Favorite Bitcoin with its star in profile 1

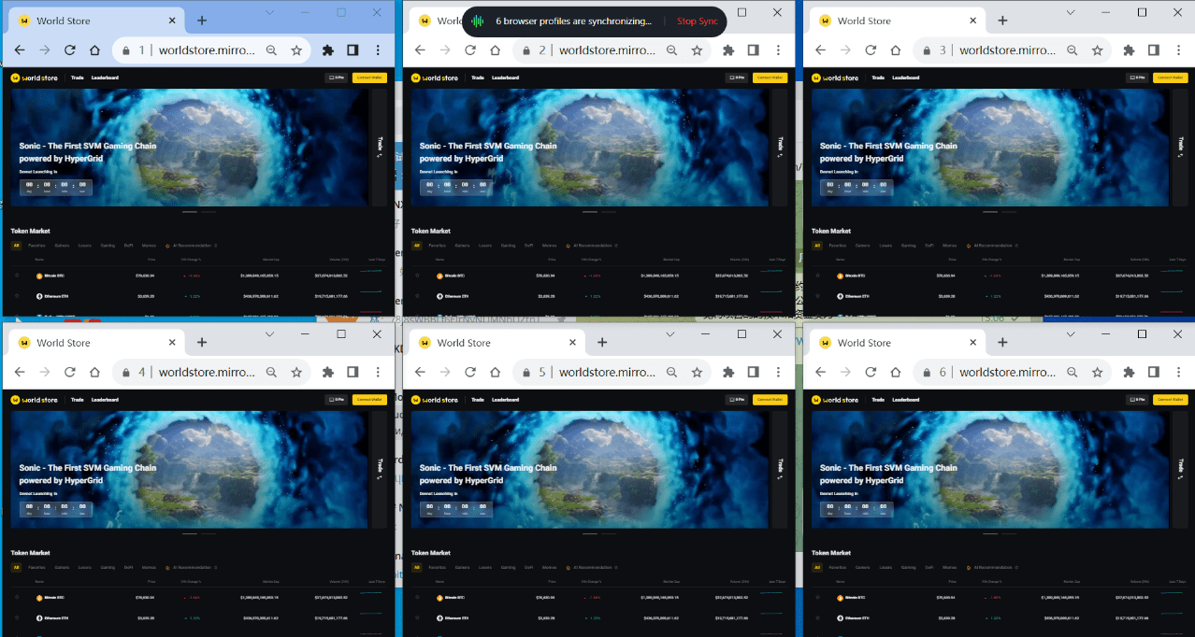click(17, 276)
